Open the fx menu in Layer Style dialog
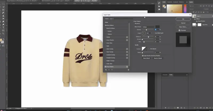Screen dimensions: 213x111 [x=106, y=70]
